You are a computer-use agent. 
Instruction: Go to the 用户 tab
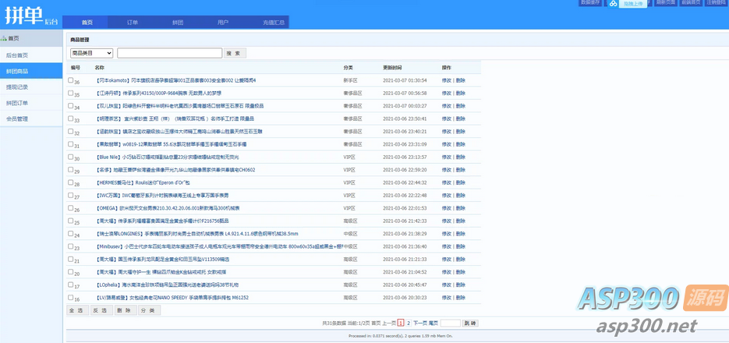pyautogui.click(x=223, y=23)
